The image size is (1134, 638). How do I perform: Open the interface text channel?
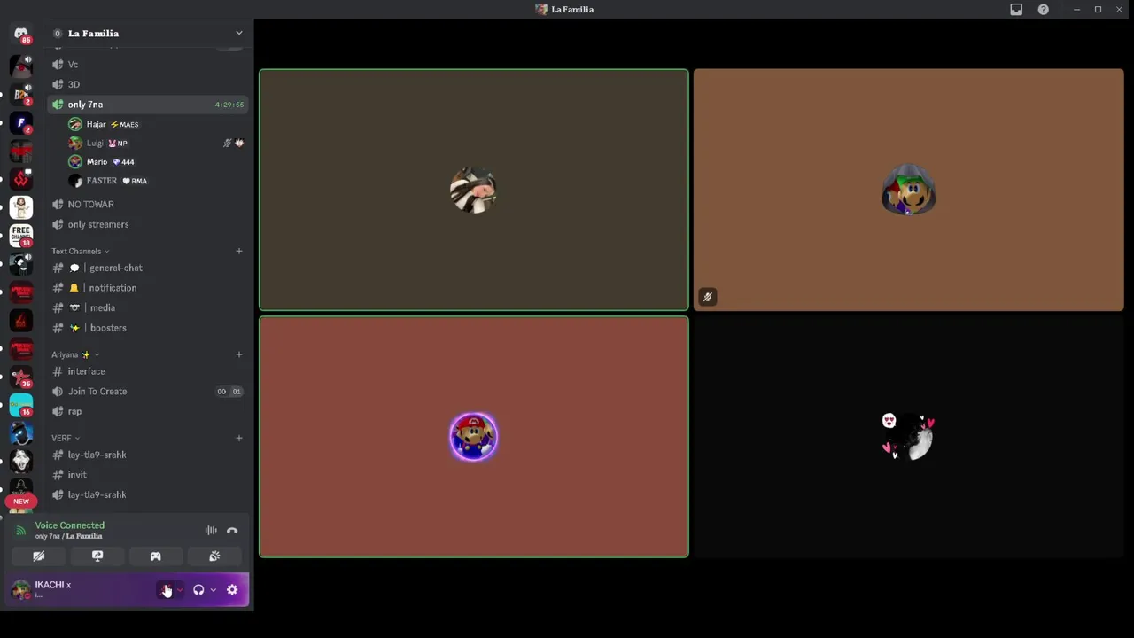(x=146, y=371)
